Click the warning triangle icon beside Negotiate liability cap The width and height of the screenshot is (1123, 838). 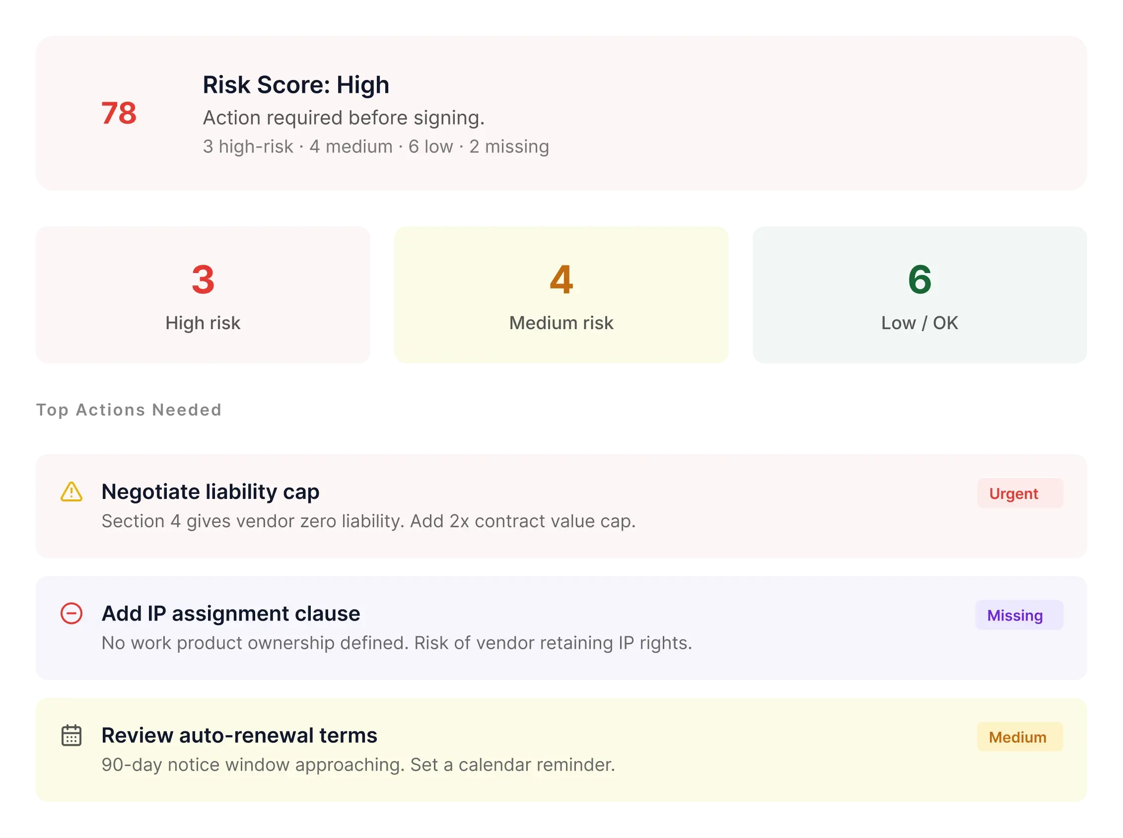point(71,490)
